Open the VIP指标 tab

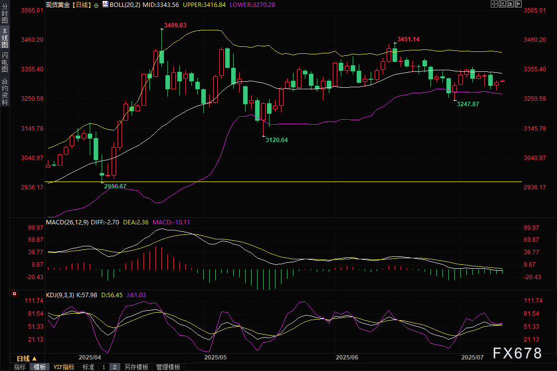pyautogui.click(x=64, y=367)
